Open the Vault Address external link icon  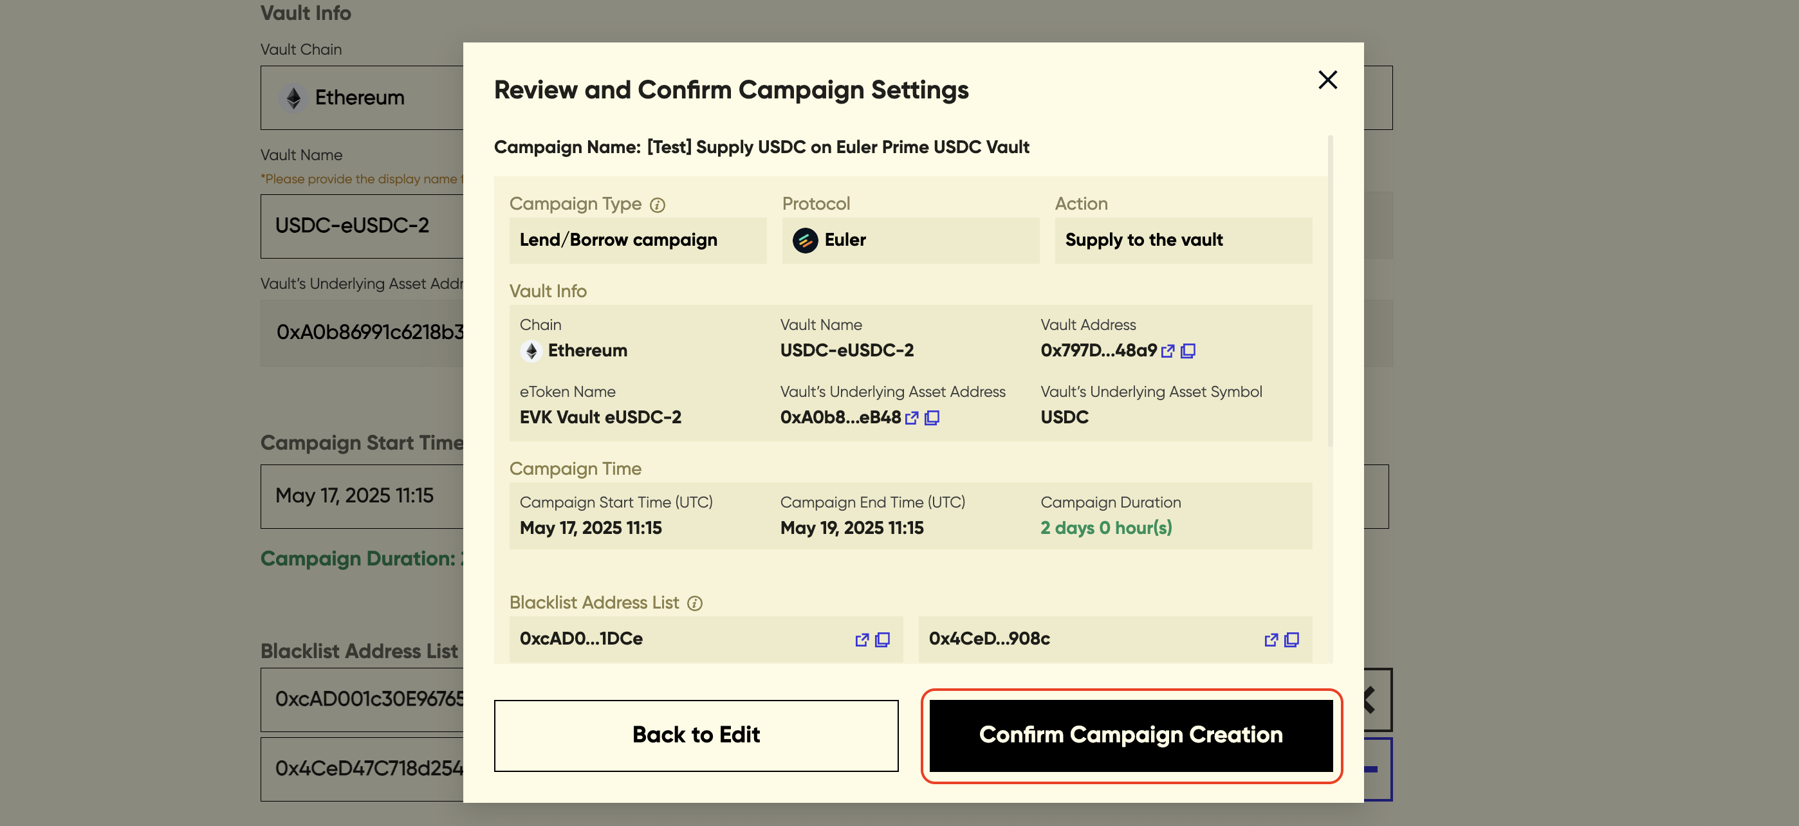pos(1168,351)
